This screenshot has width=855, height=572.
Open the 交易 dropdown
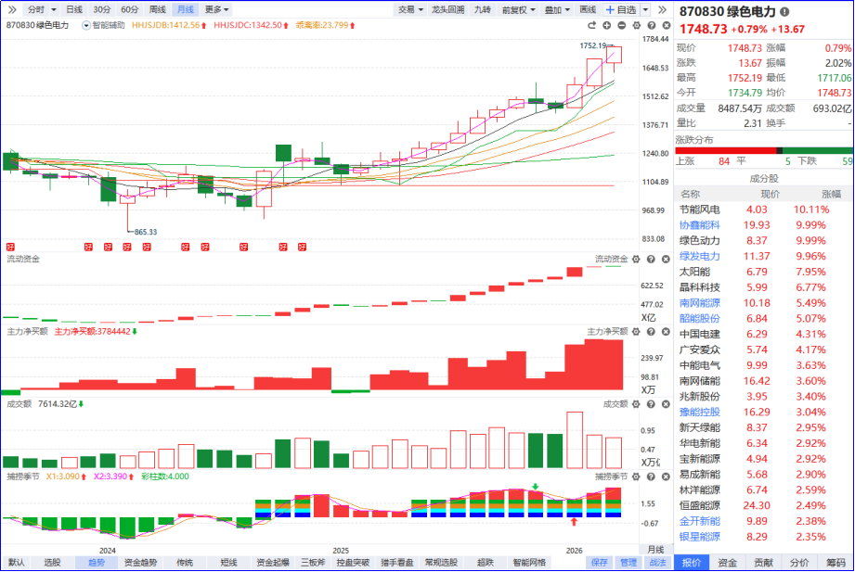point(410,10)
